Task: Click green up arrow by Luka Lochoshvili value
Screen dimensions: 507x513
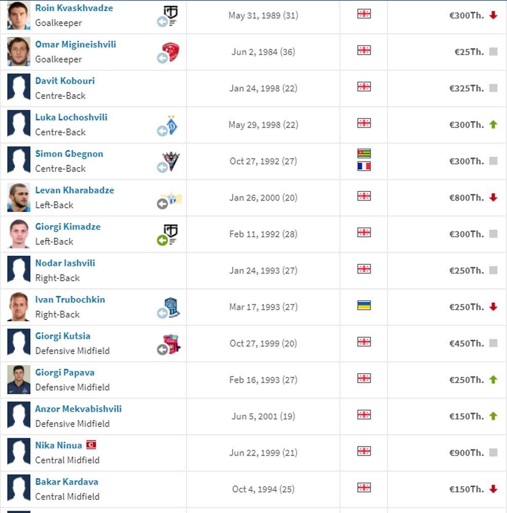Action: tap(493, 125)
